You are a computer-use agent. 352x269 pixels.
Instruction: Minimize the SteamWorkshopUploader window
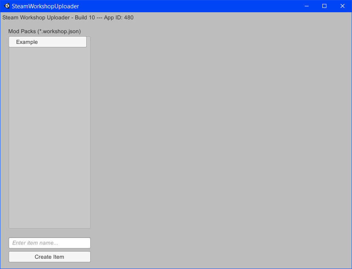(306, 6)
